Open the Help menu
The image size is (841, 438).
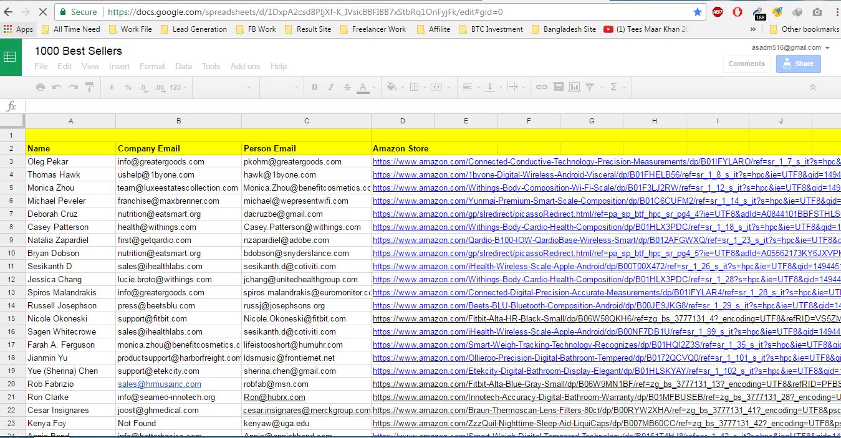(278, 66)
